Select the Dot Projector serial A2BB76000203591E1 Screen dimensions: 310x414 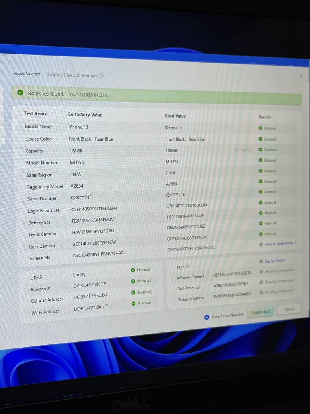click(x=230, y=285)
